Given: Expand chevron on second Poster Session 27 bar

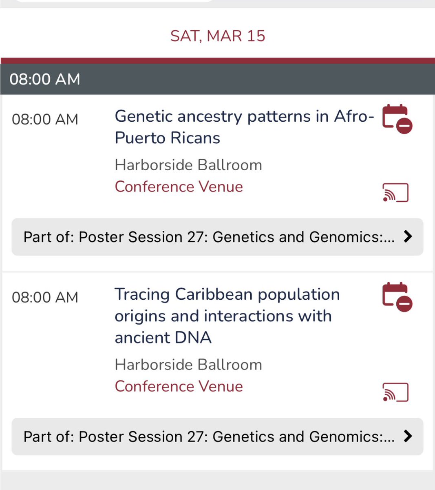Looking at the screenshot, I should (x=408, y=436).
